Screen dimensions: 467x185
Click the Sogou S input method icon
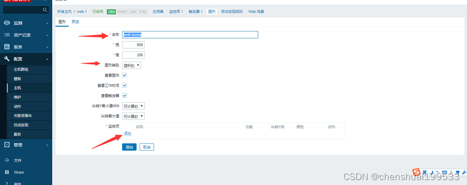click(417, 172)
